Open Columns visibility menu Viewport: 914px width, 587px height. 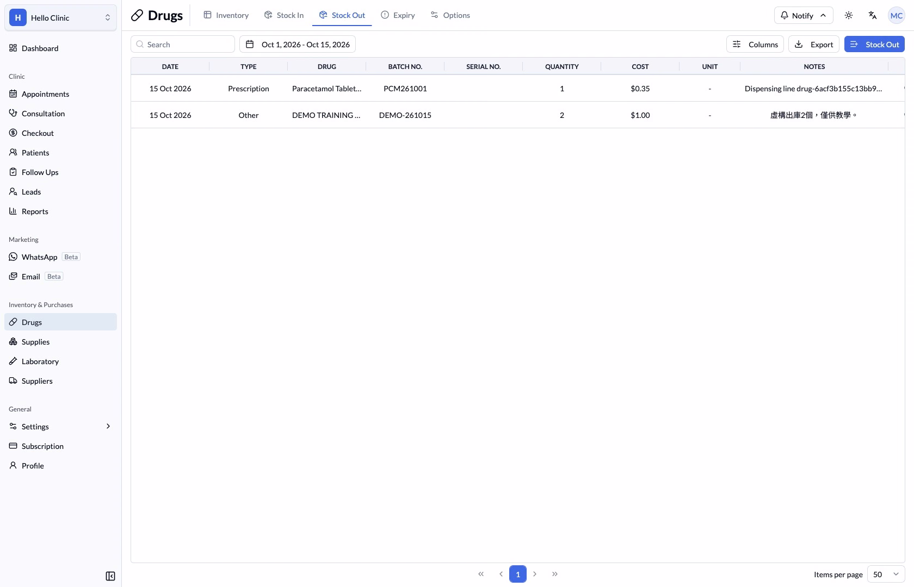[x=755, y=45]
